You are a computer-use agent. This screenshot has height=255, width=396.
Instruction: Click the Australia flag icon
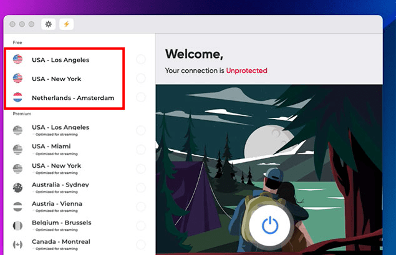(17, 188)
